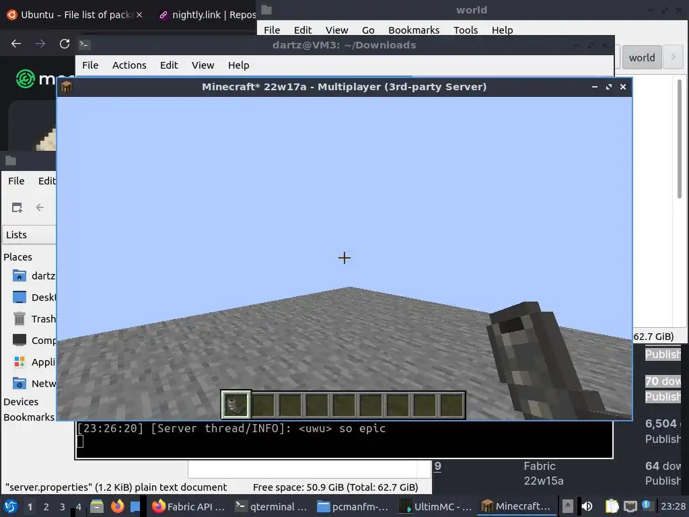Close the Ubuntu File list browser tab
This screenshot has height=517, width=689.
pyautogui.click(x=139, y=15)
